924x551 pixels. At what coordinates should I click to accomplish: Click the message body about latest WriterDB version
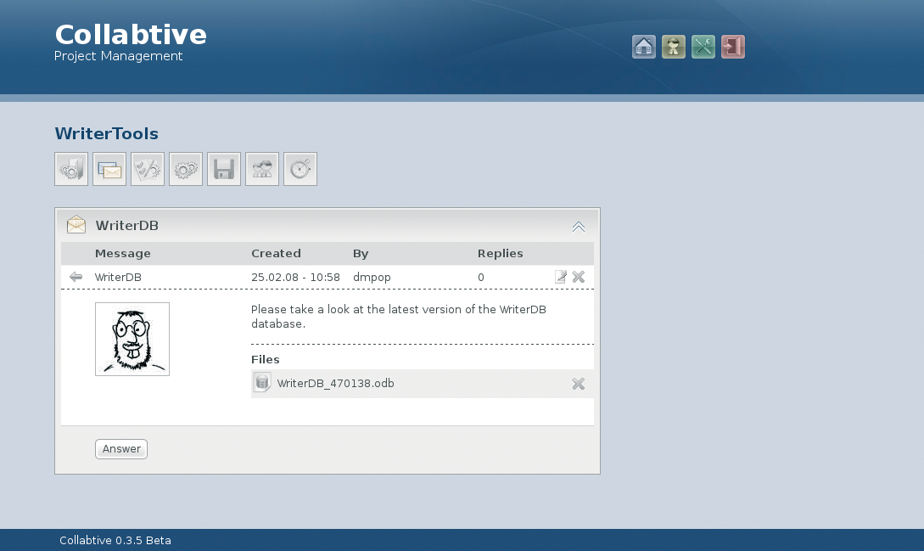point(398,317)
